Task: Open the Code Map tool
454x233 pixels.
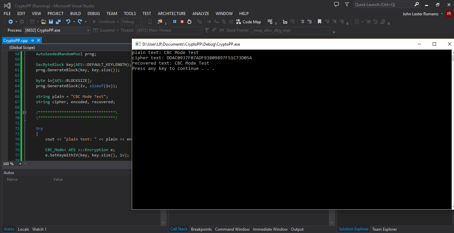Action: click(x=248, y=22)
